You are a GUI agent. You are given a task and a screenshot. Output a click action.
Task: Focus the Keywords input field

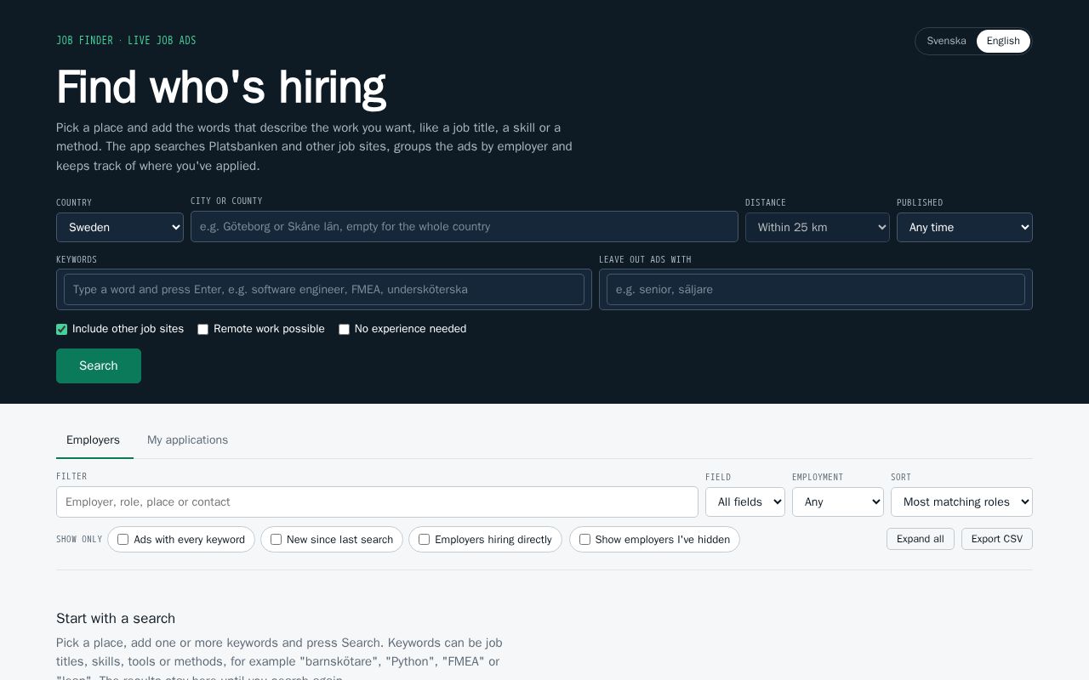coord(324,290)
